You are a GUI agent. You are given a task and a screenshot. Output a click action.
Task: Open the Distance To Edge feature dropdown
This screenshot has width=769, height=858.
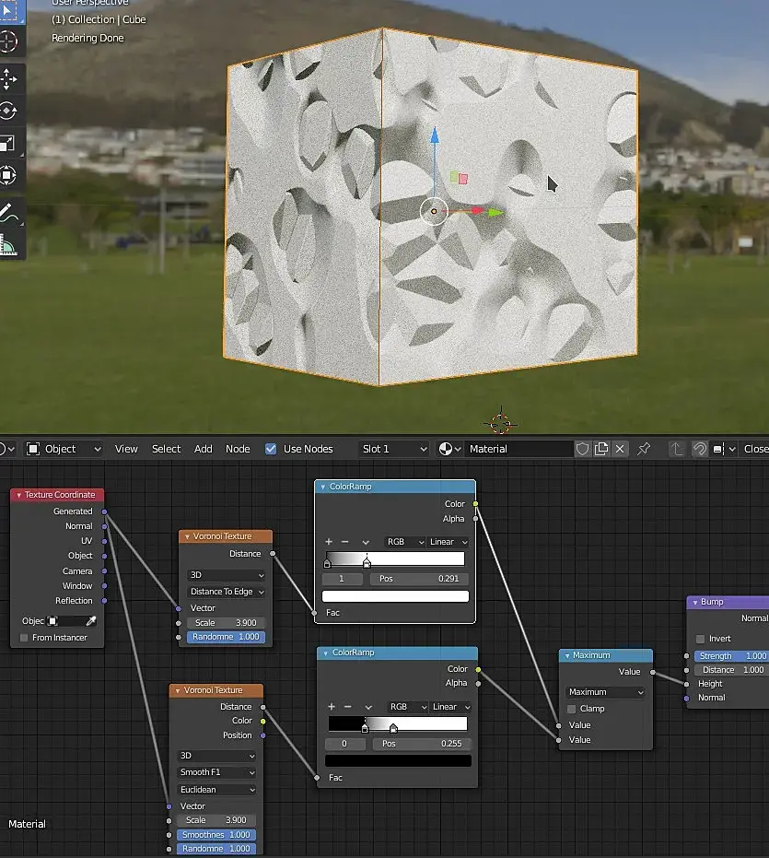pyautogui.click(x=227, y=592)
